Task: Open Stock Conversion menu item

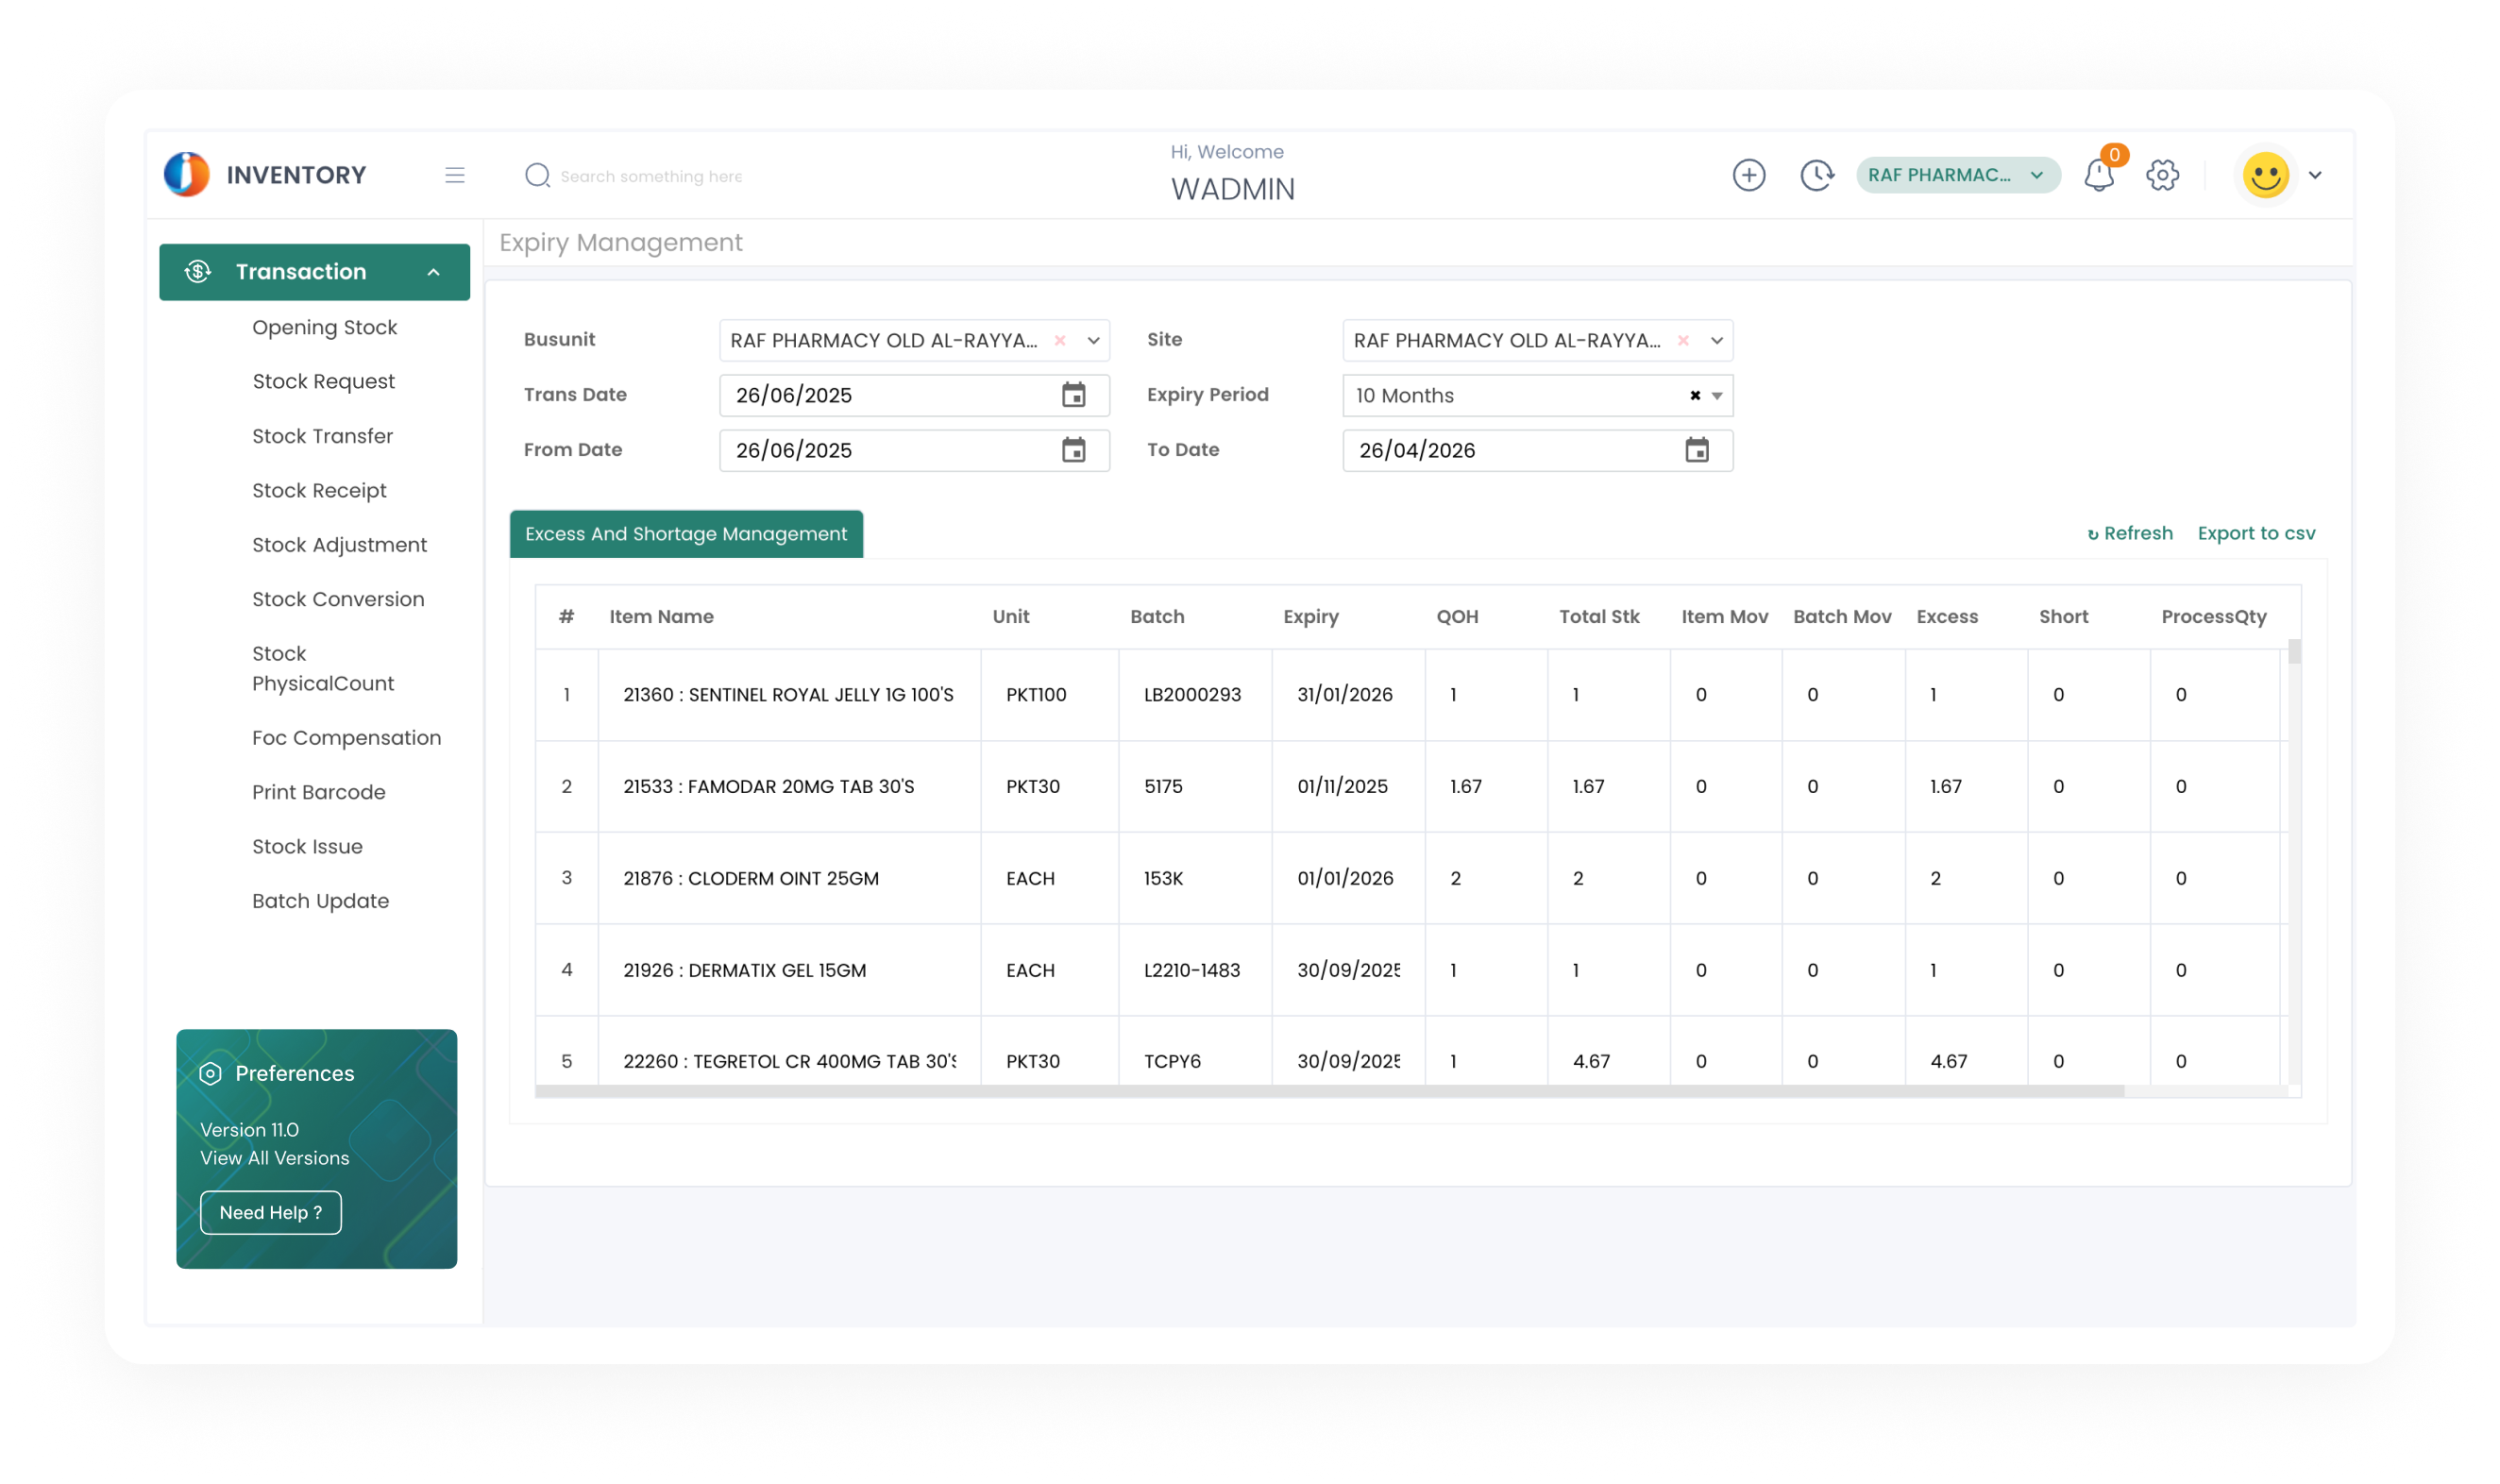Action: (x=338, y=599)
